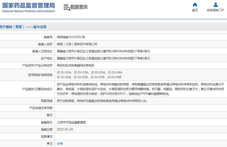The image size is (227, 147).
Task: Click the 型号规格/包装规格 label
Action: point(40,75)
